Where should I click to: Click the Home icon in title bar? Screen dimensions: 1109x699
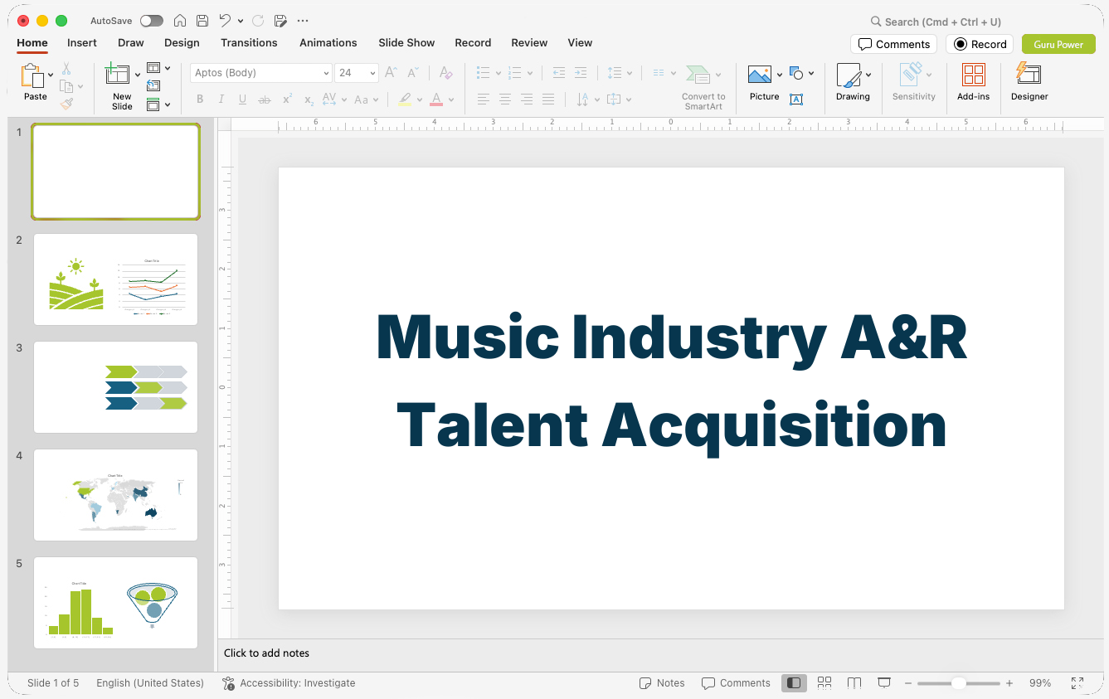pos(180,21)
